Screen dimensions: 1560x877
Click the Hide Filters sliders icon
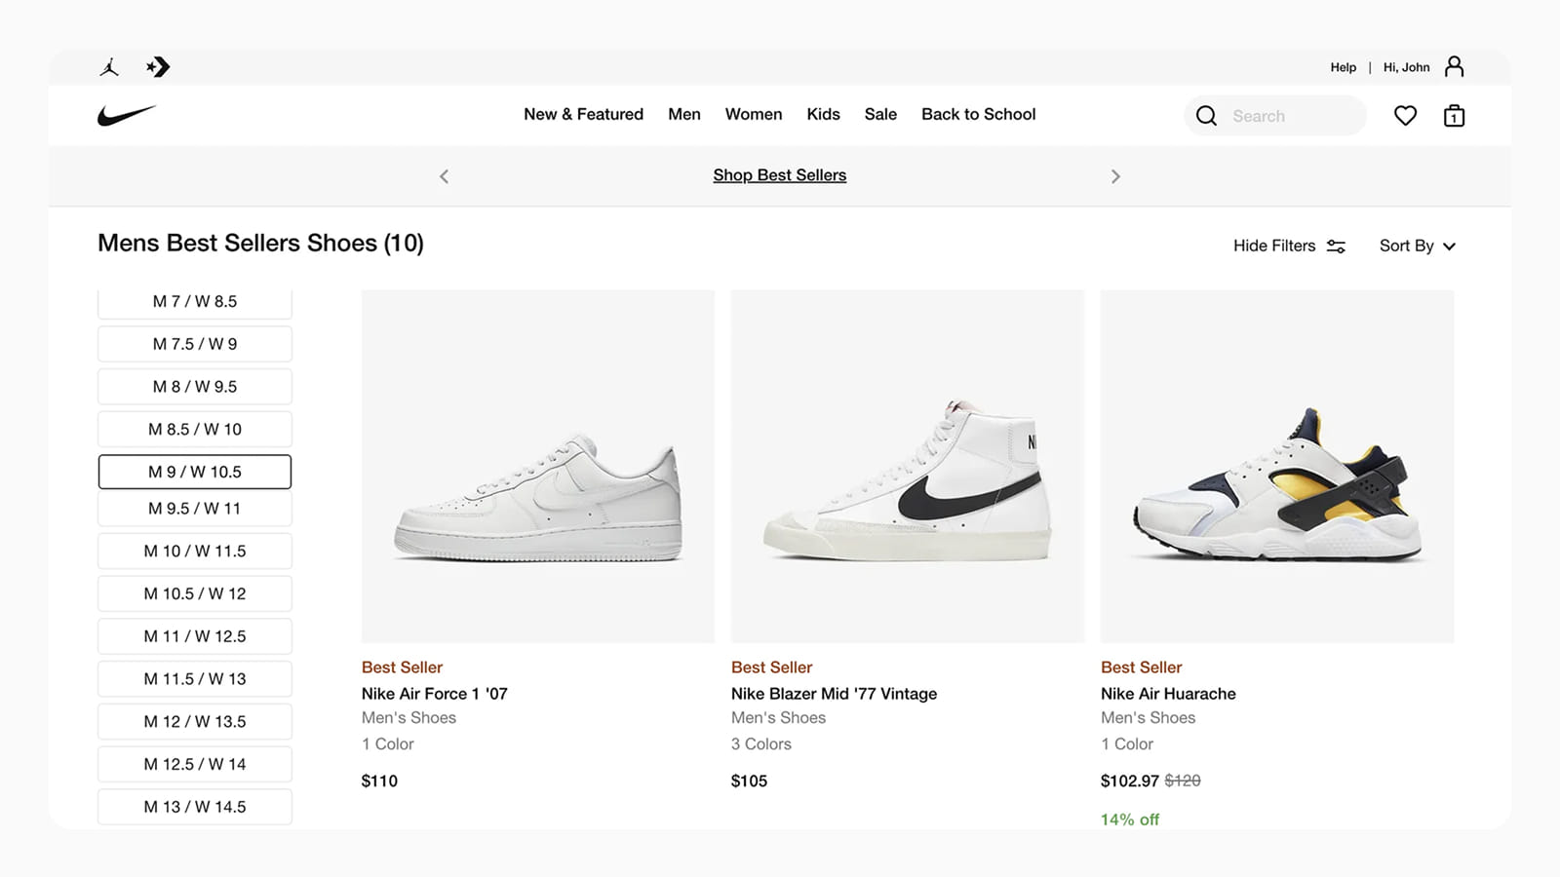pyautogui.click(x=1336, y=247)
